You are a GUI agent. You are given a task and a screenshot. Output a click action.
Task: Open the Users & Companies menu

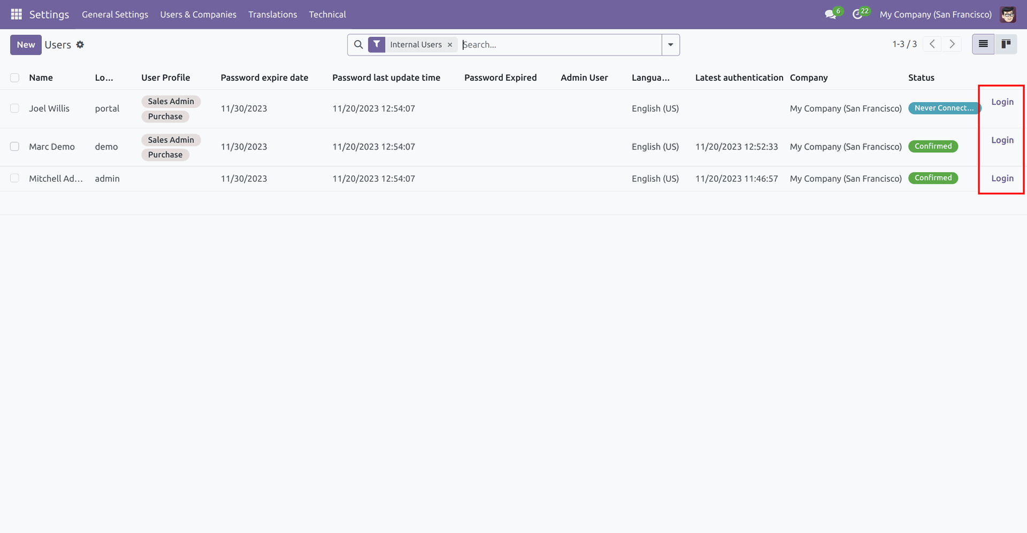tap(198, 14)
